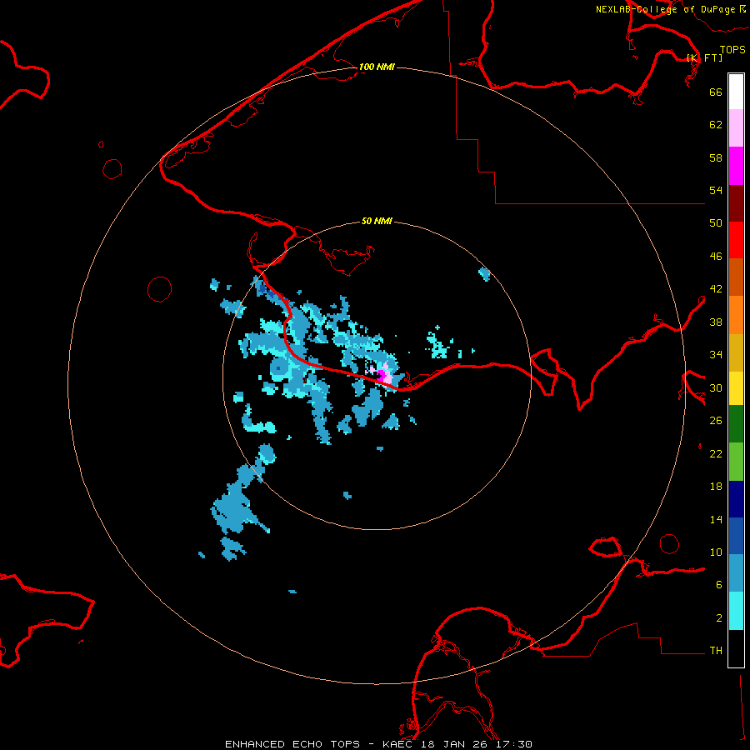Click the K FT units label

click(705, 57)
